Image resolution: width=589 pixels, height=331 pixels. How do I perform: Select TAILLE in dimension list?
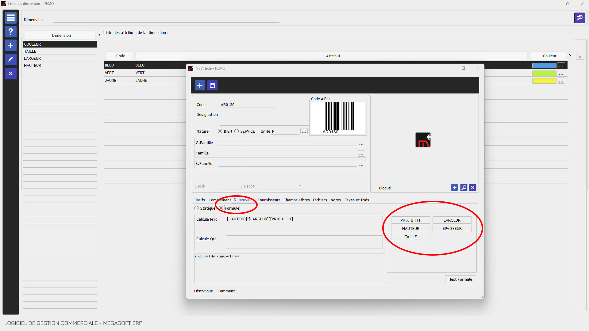pos(60,51)
